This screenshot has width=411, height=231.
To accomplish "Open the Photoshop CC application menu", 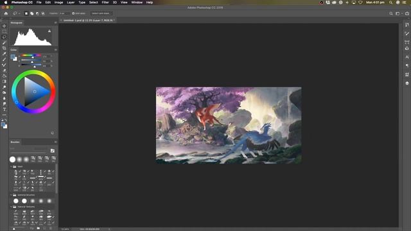I will tap(22, 3).
